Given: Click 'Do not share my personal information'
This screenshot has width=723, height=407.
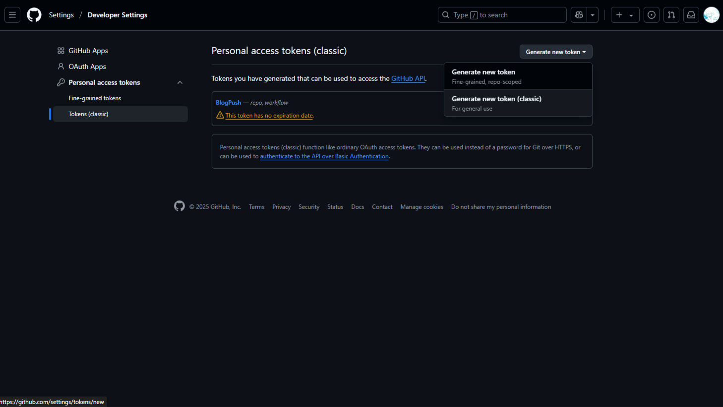Looking at the screenshot, I should coord(501,207).
